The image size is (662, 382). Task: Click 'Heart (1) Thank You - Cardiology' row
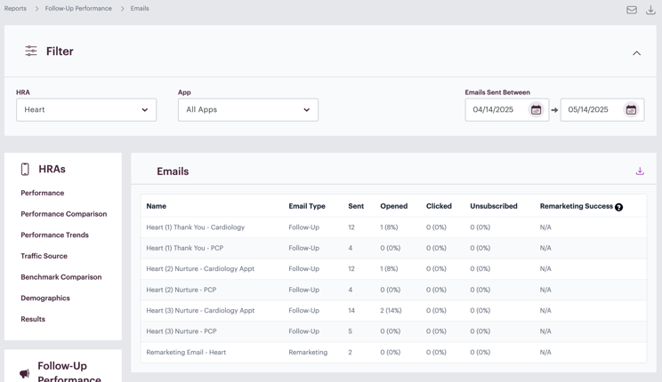pos(393,227)
